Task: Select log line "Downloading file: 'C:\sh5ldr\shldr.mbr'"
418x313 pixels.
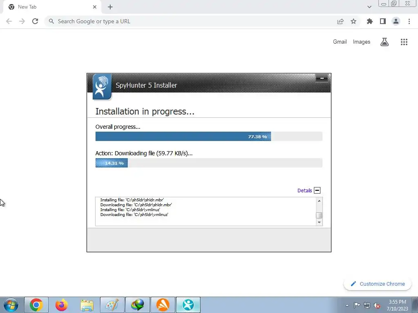Action: coord(136,205)
